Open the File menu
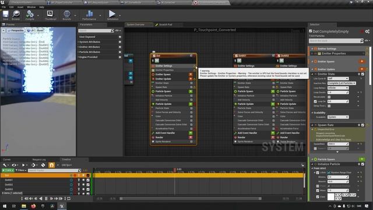This screenshot has width=373, height=210. coord(4,7)
